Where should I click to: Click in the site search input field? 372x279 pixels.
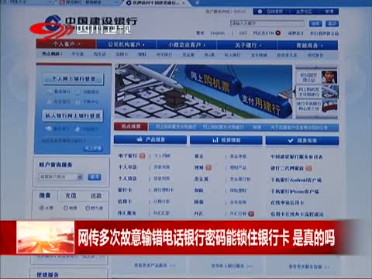click(x=267, y=23)
